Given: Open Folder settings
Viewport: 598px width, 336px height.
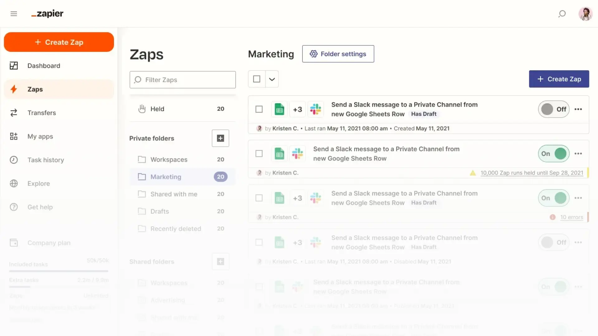Looking at the screenshot, I should [338, 54].
